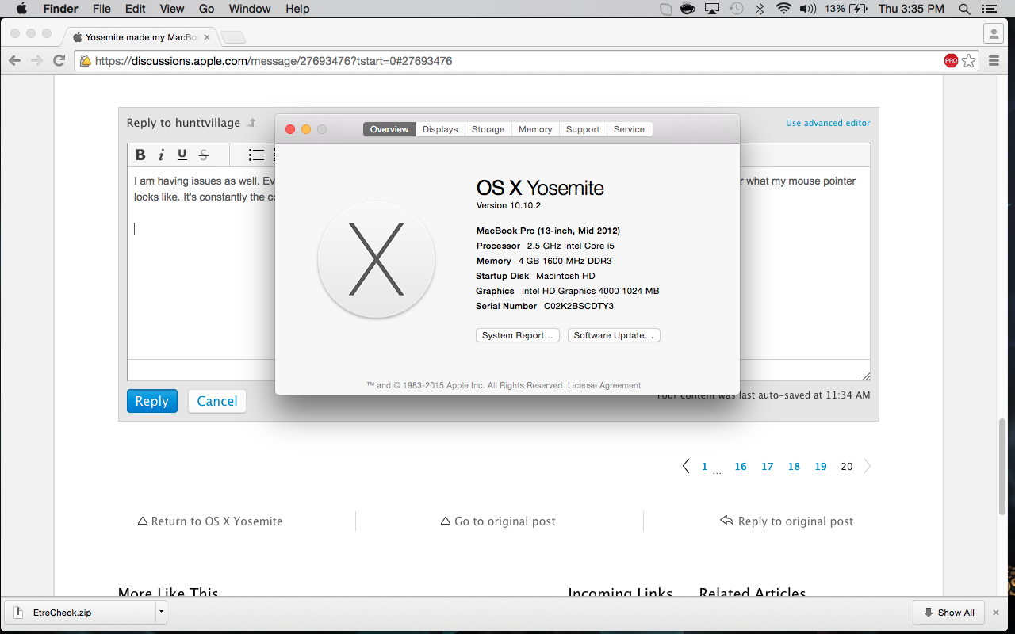Go to page 1 of the discussion
The height and width of the screenshot is (634, 1015).
(x=704, y=467)
